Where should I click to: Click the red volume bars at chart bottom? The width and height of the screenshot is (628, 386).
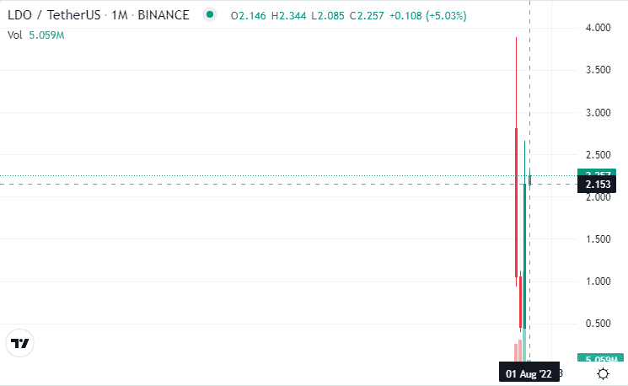(518, 351)
